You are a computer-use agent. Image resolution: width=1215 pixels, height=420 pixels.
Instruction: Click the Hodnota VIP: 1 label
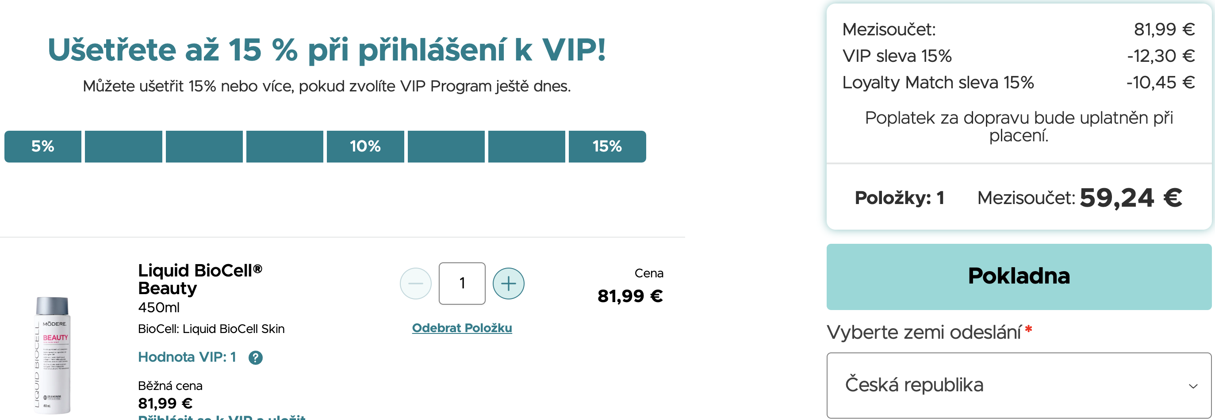(187, 357)
